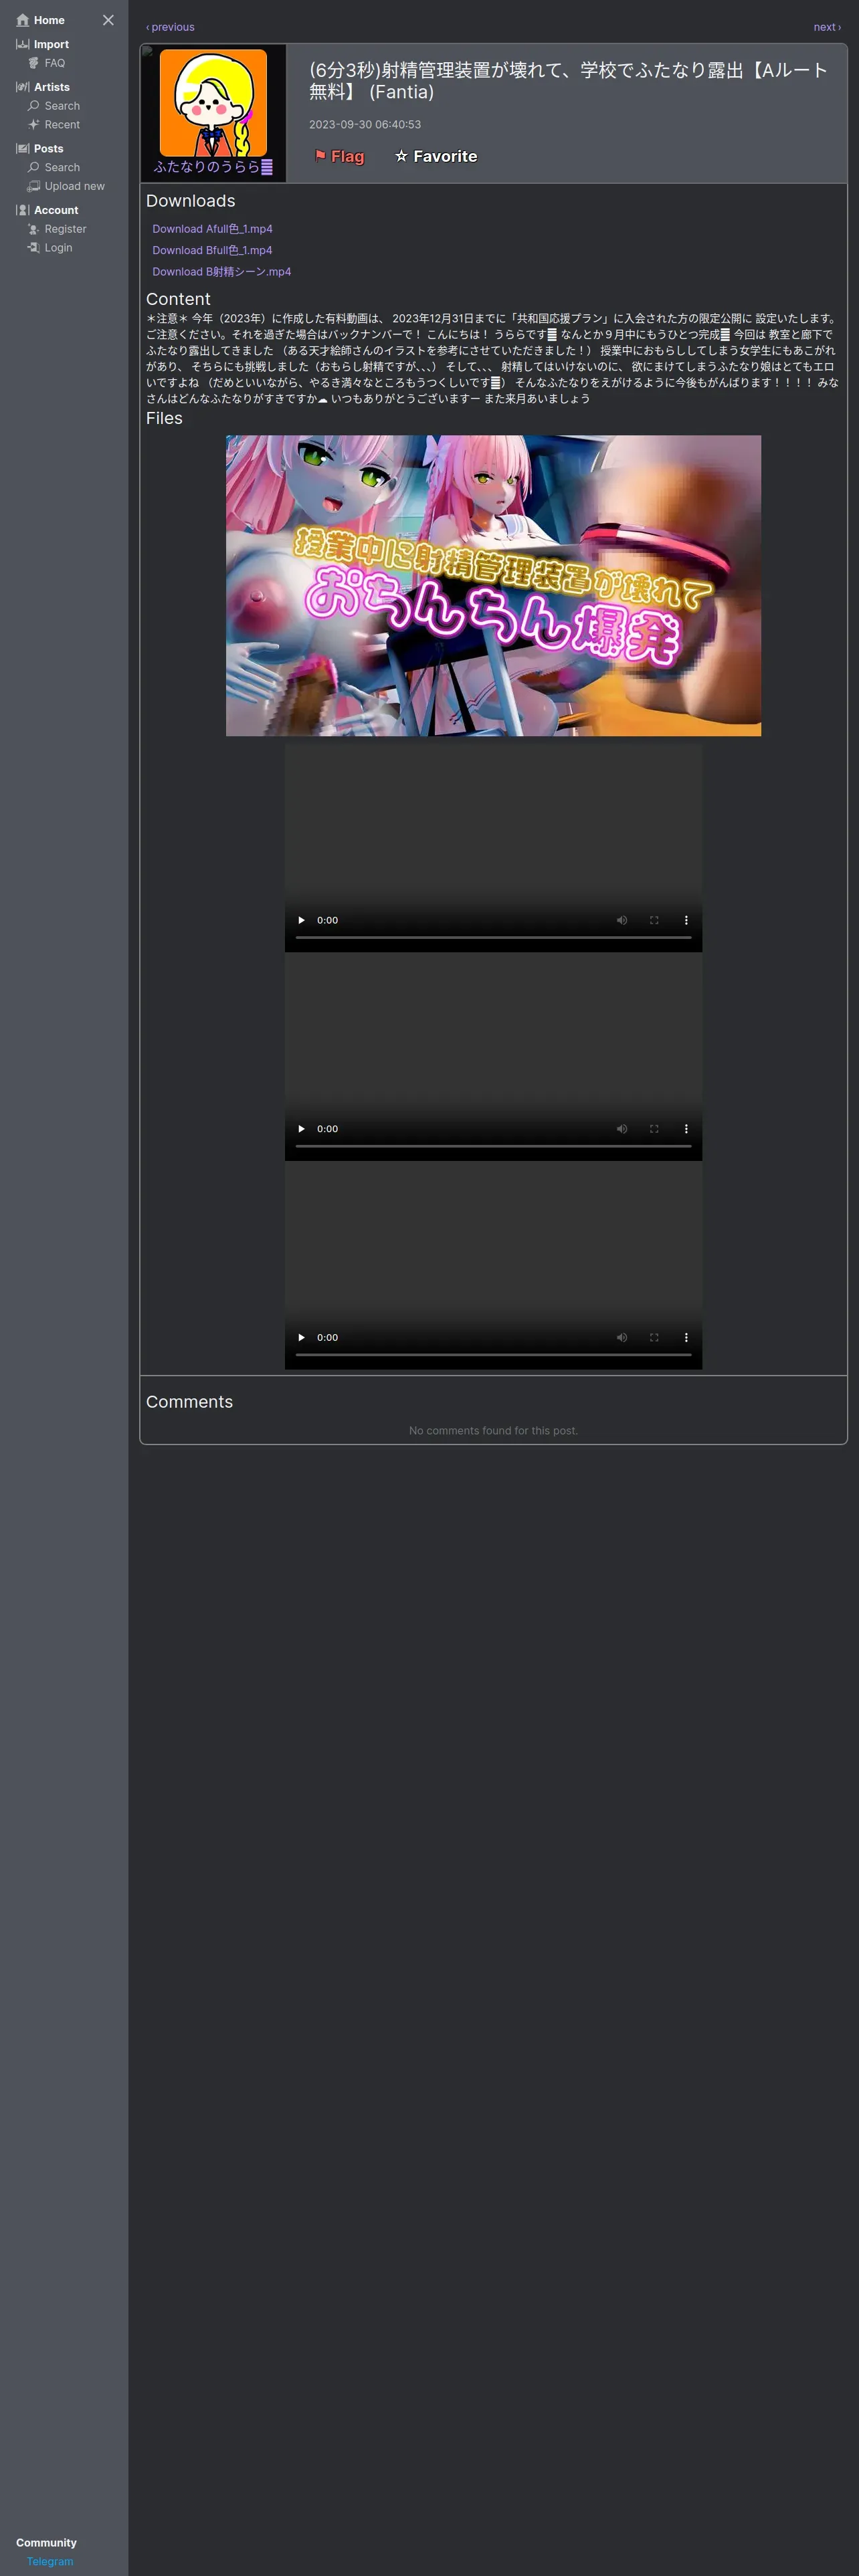The height and width of the screenshot is (2576, 859).
Task: Click the magnifier icon beside the posts Search entry
Action: click(34, 168)
